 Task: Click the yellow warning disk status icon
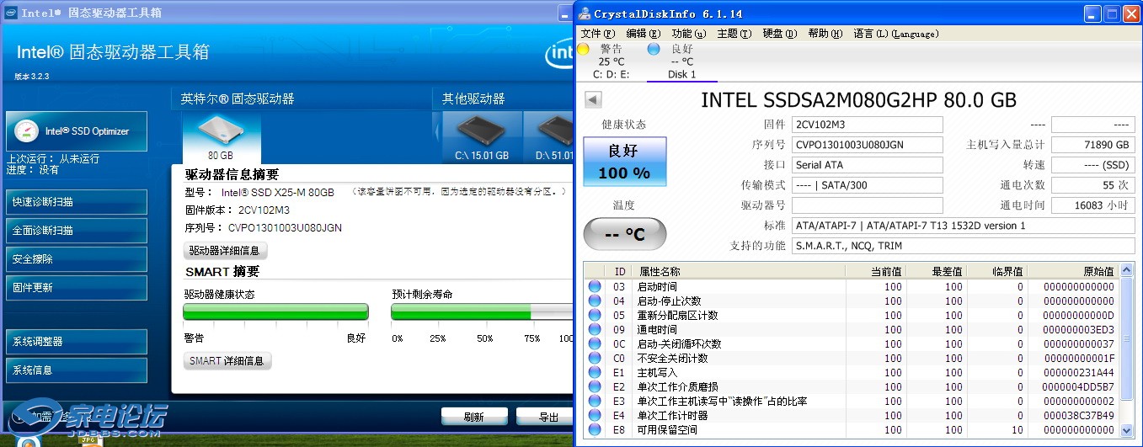pos(583,49)
